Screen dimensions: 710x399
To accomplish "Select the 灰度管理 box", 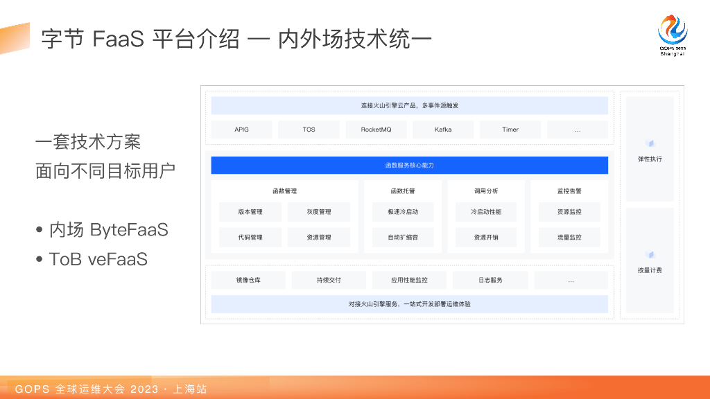I will tap(319, 212).
